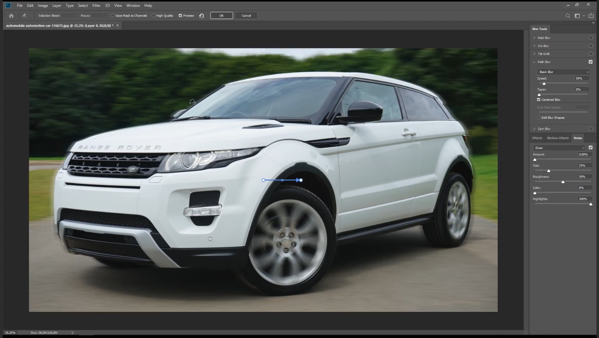Select the Blur Tools panel tab
This screenshot has width=599, height=338.
540,29
